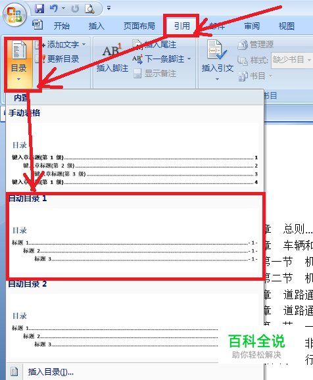Expand the 插入引文 dropdown arrow
The width and height of the screenshot is (313, 380).
click(x=217, y=79)
